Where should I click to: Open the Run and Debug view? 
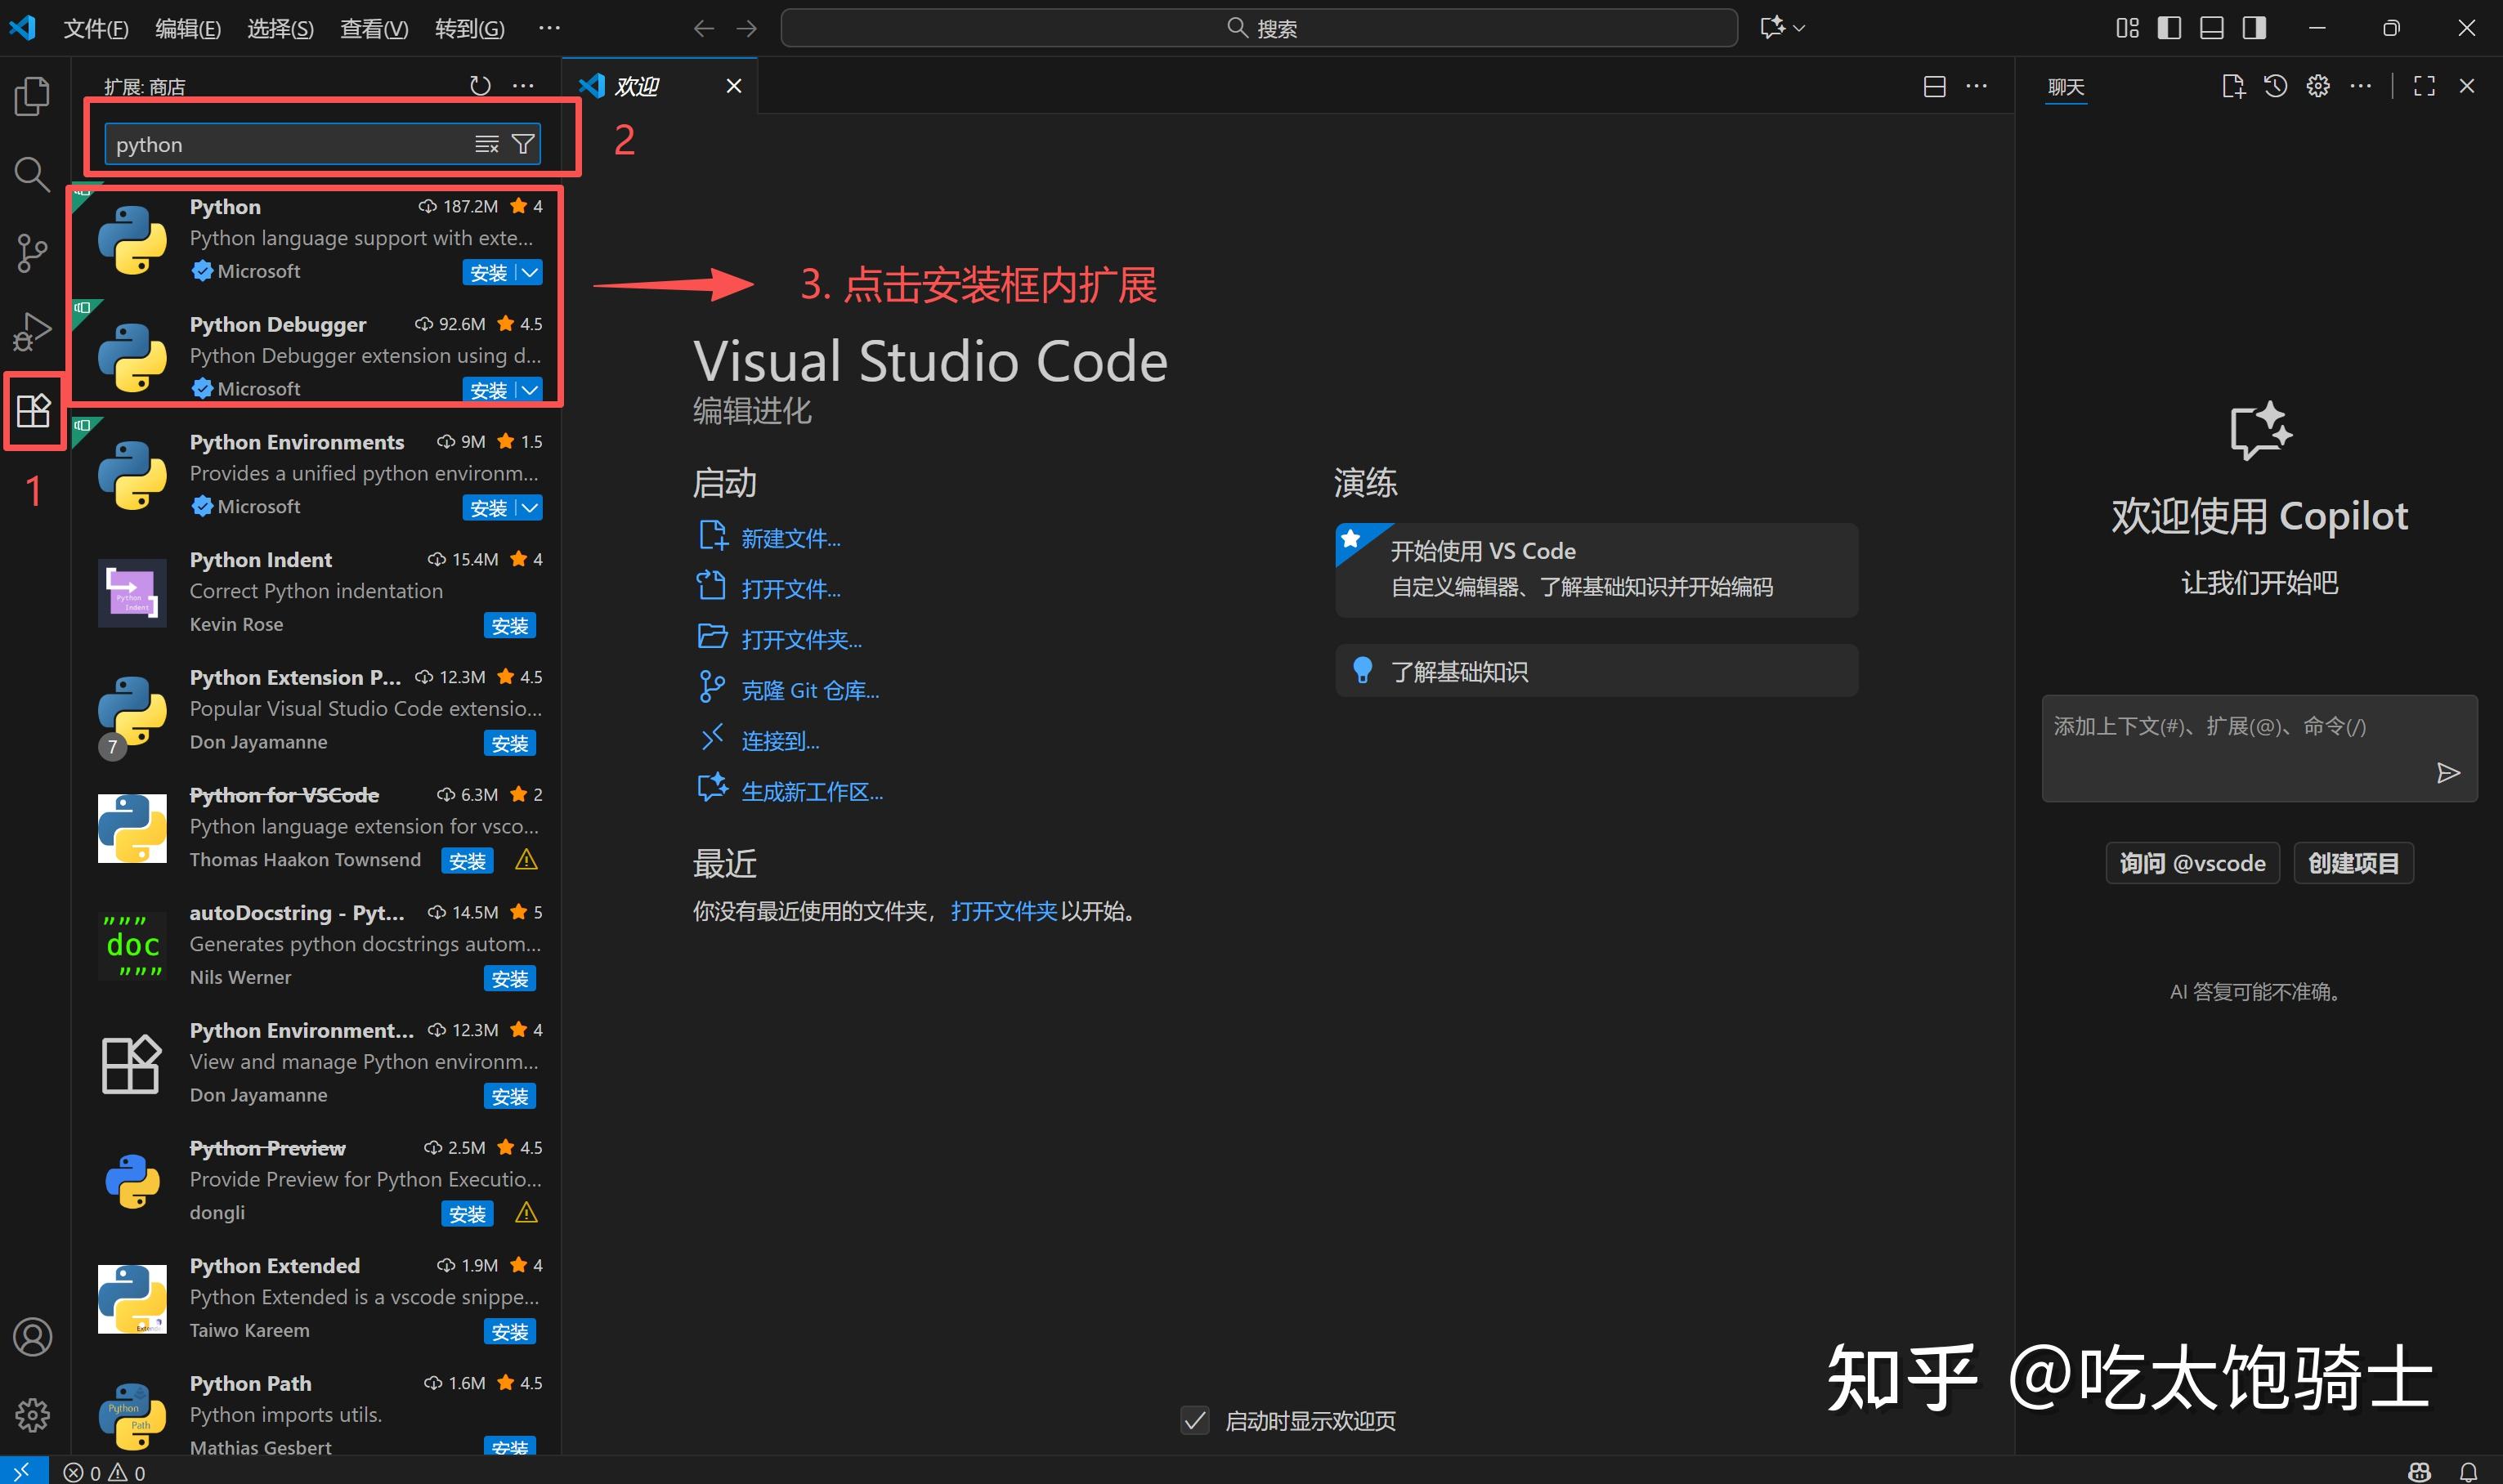click(33, 330)
